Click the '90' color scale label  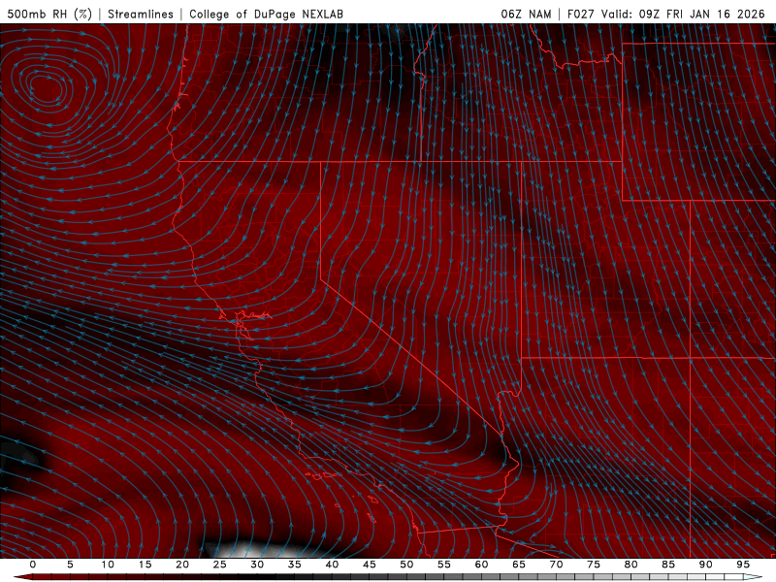coord(705,565)
